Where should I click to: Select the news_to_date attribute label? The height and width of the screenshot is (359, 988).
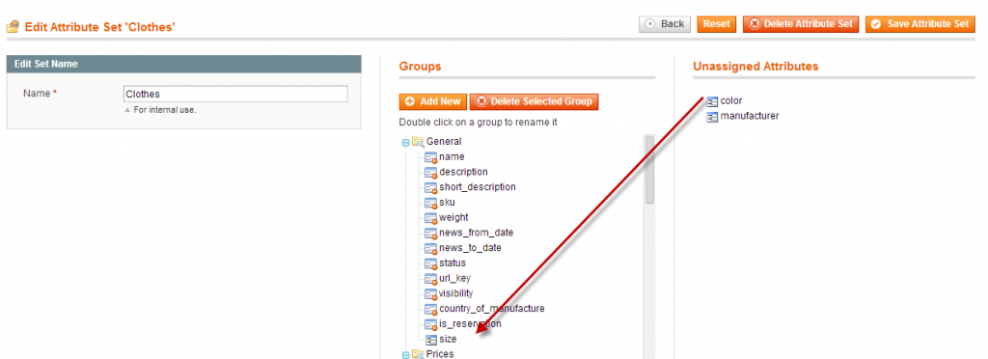tap(471, 247)
